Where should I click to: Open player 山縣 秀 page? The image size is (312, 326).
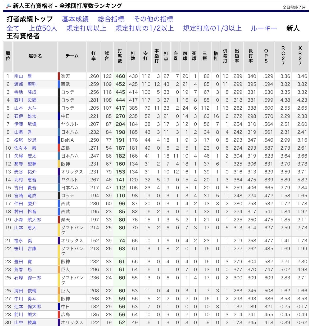click(x=23, y=132)
